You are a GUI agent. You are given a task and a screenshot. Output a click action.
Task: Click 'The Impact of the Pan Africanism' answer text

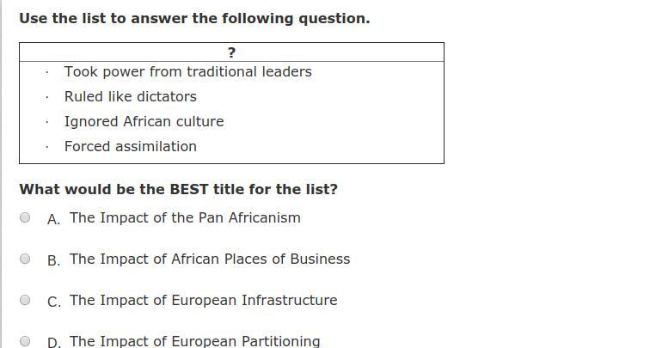click(185, 217)
